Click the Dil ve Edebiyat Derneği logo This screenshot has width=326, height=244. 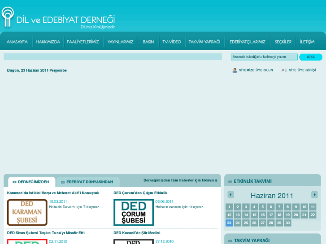coord(58,18)
